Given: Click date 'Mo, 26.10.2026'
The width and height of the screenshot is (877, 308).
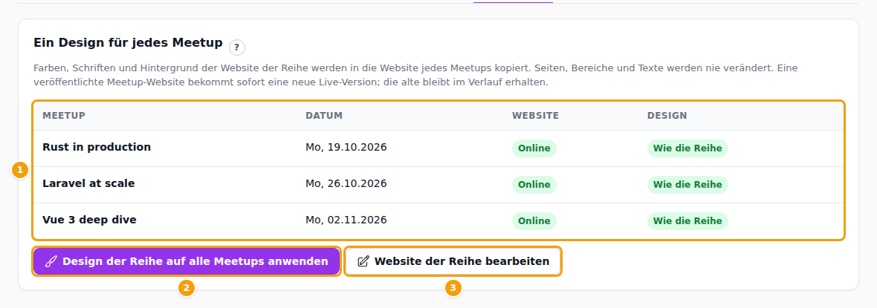Looking at the screenshot, I should 346,184.
